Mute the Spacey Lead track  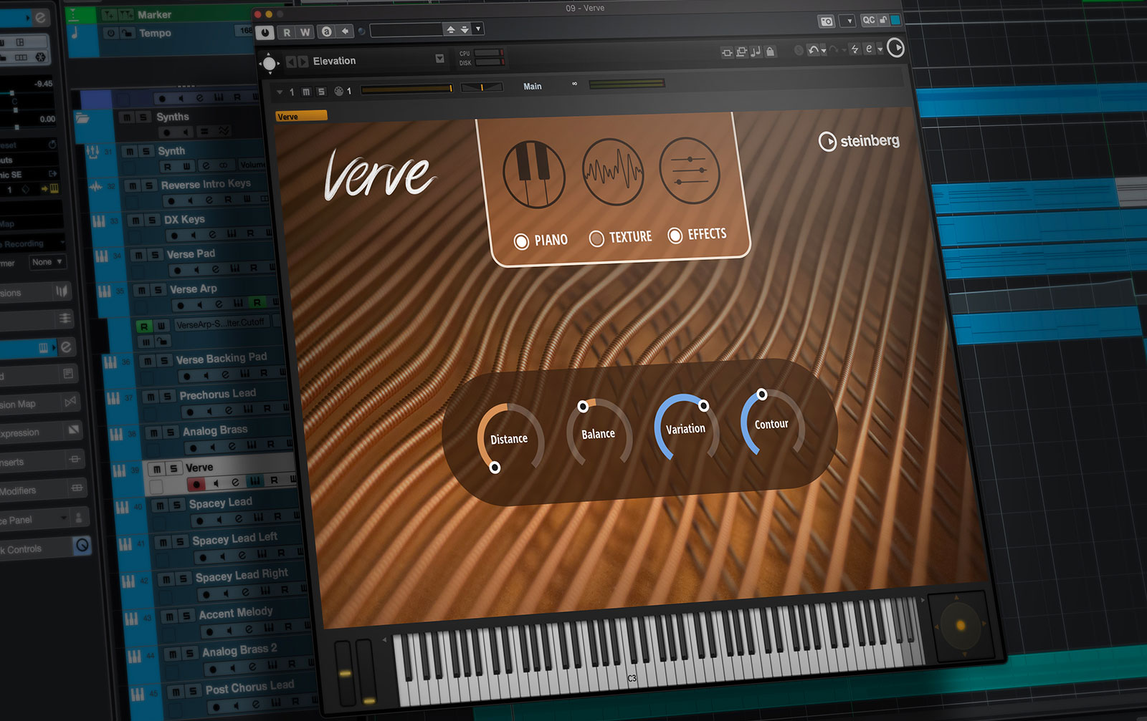pos(161,505)
